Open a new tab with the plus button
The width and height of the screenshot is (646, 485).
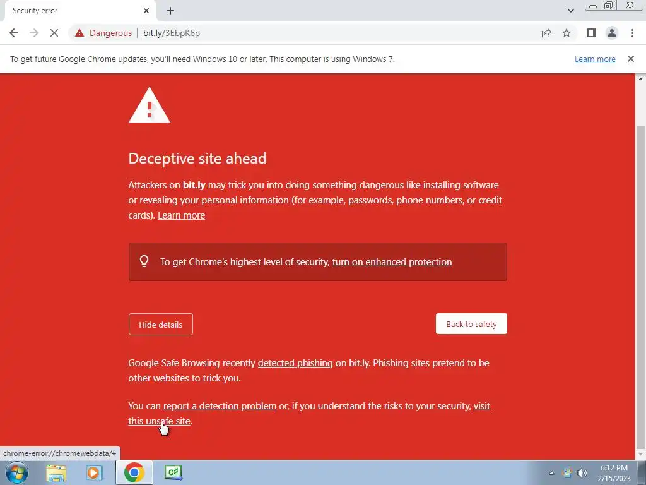click(x=170, y=11)
